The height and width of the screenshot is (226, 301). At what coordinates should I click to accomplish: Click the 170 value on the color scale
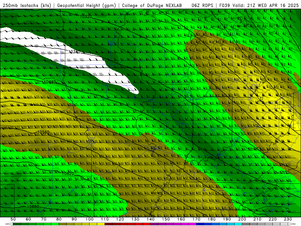click(x=196, y=219)
